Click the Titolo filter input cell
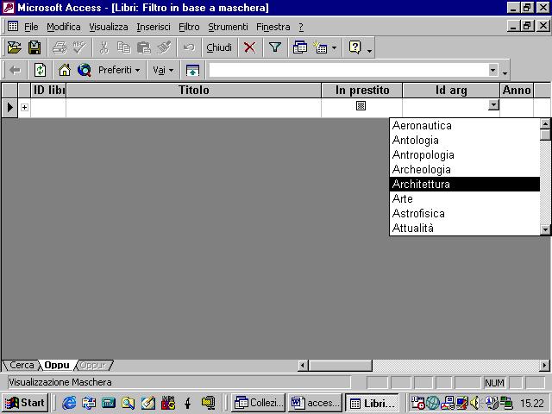Screen dimensions: 552x414 click(x=193, y=107)
